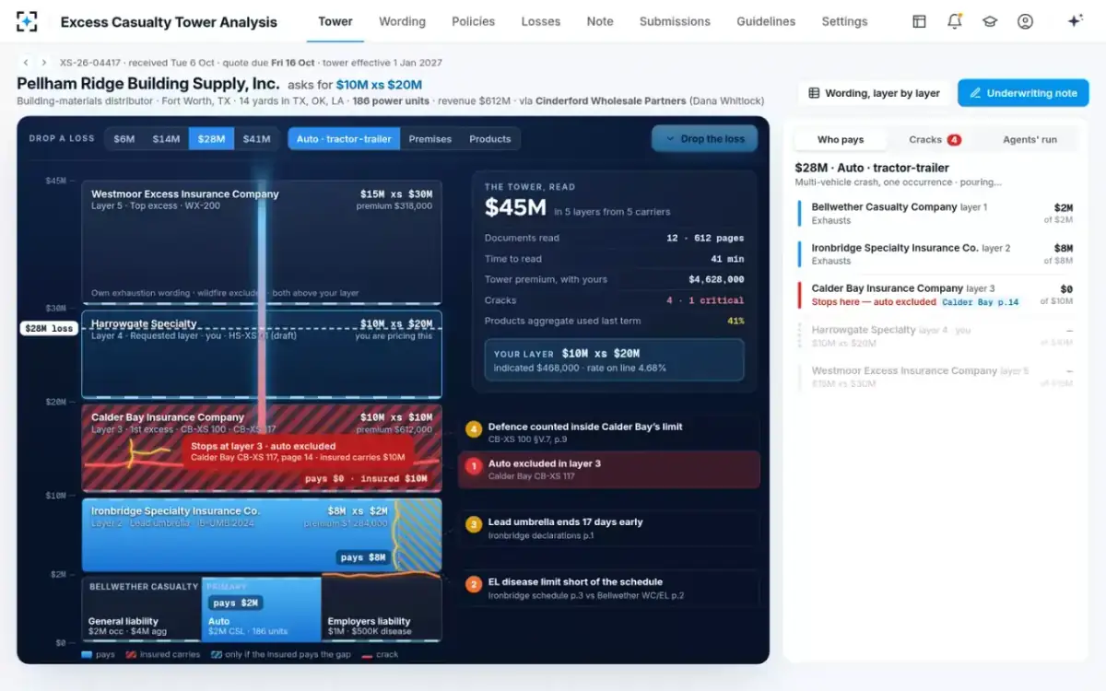Open crack 2 EL disease limit short of schedule
This screenshot has height=691, width=1106.
[609, 587]
